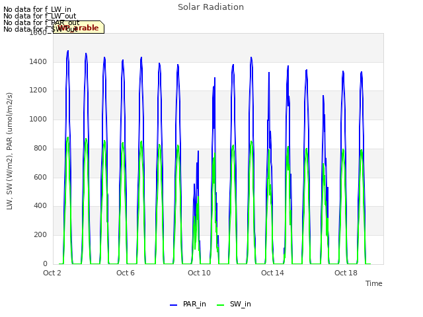This screenshot has height=317, width=423.
Task: Click the WP_arable annotation label
Action: coord(79,27)
